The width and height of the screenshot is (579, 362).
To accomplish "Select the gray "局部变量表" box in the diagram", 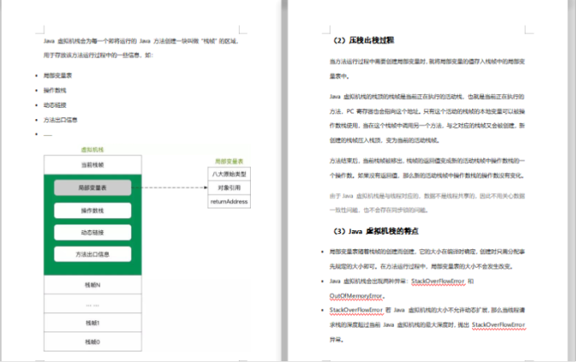I will tap(92, 187).
